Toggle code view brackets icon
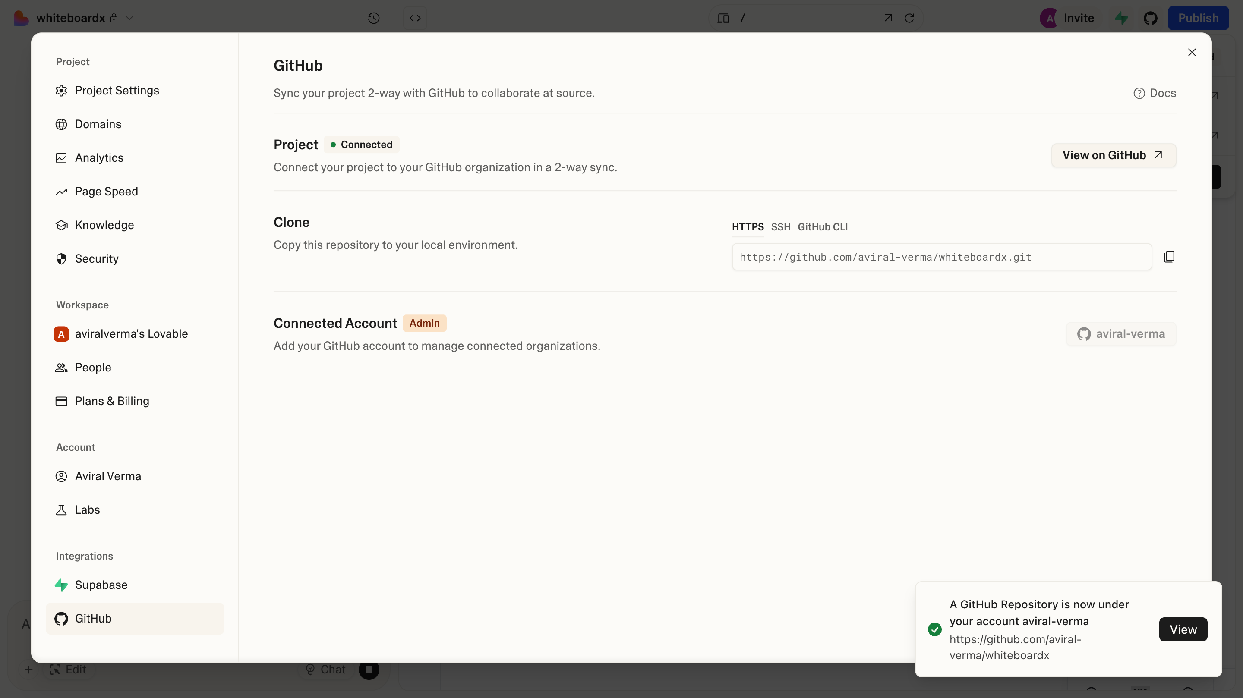Image resolution: width=1243 pixels, height=698 pixels. (x=415, y=18)
